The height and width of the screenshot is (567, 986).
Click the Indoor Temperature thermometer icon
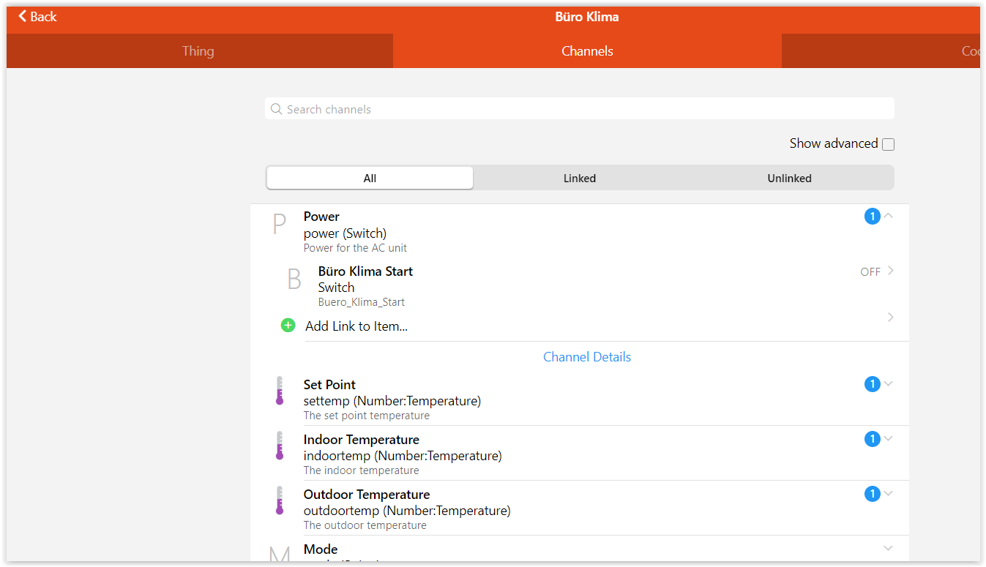(279, 446)
